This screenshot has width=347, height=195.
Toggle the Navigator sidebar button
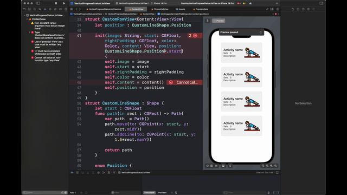coord(38,3)
